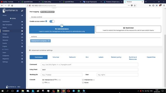Click the Engine grid icon
The height and width of the screenshot is (93, 166).
(x=22, y=47)
